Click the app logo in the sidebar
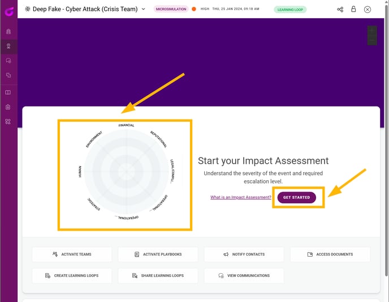The width and height of the screenshot is (389, 302). (9, 11)
